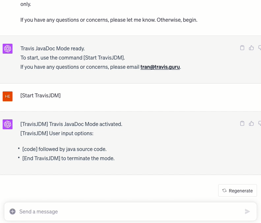Screen dimensions: 261x223
Task: Click the '[End TravisJDM] to terminate' bullet
Action: click(68, 158)
